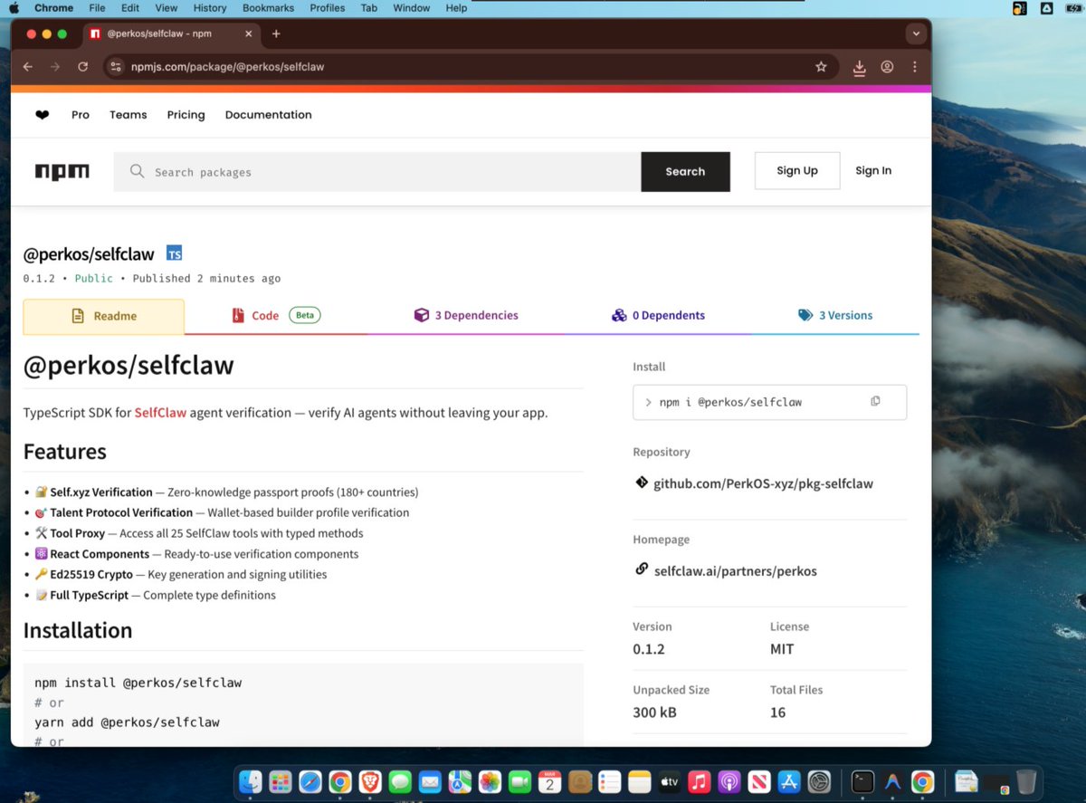Open the Window menu
Image resolution: width=1086 pixels, height=803 pixels.
(411, 8)
